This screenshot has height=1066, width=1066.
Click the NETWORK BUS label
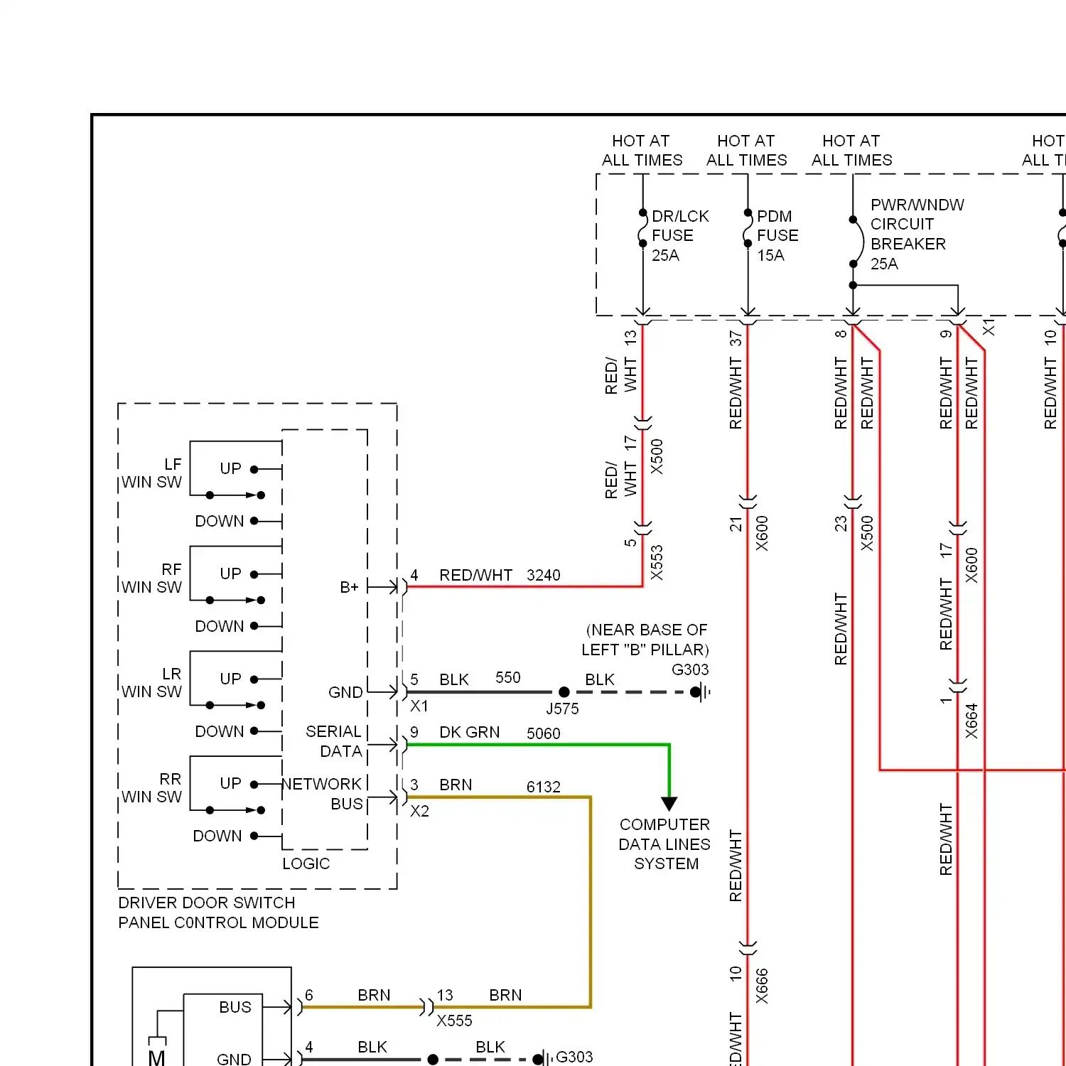click(323, 794)
